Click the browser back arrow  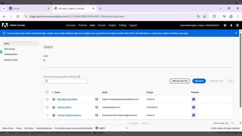[x=4, y=16]
